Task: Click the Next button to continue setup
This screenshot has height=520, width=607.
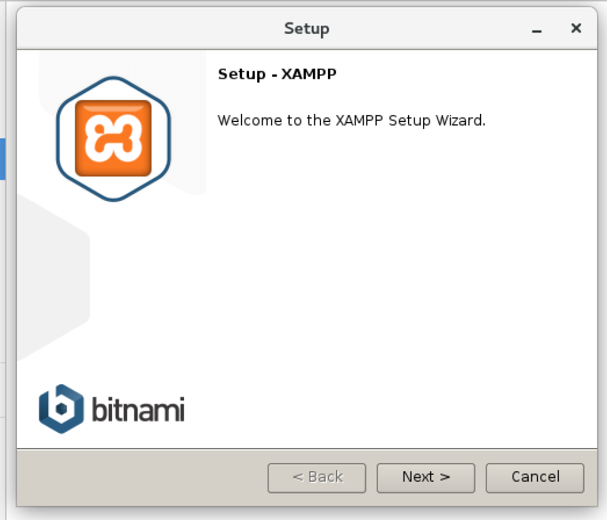Action: pyautogui.click(x=426, y=478)
